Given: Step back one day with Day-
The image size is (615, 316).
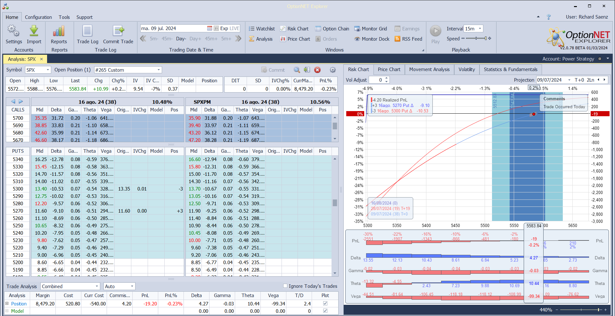Looking at the screenshot, I should 181,39.
